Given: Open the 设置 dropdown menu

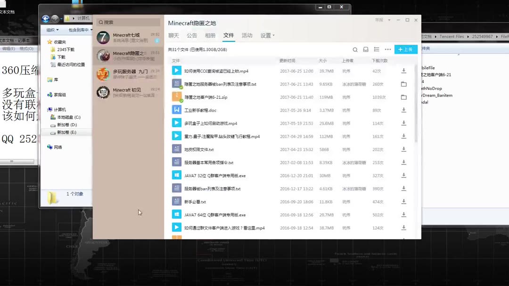Looking at the screenshot, I should click(x=265, y=35).
